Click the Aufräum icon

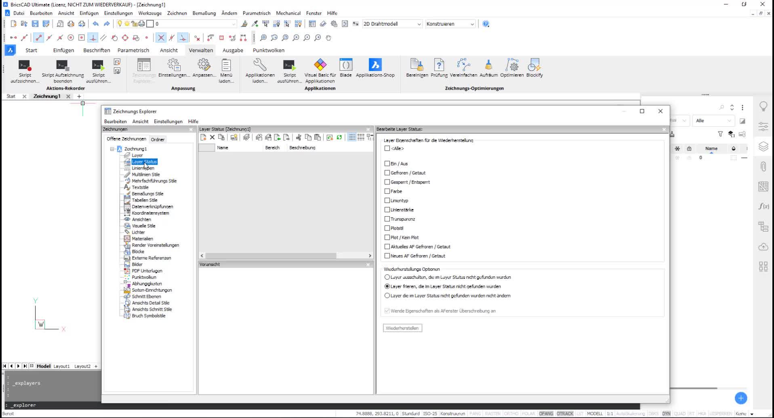click(x=488, y=65)
